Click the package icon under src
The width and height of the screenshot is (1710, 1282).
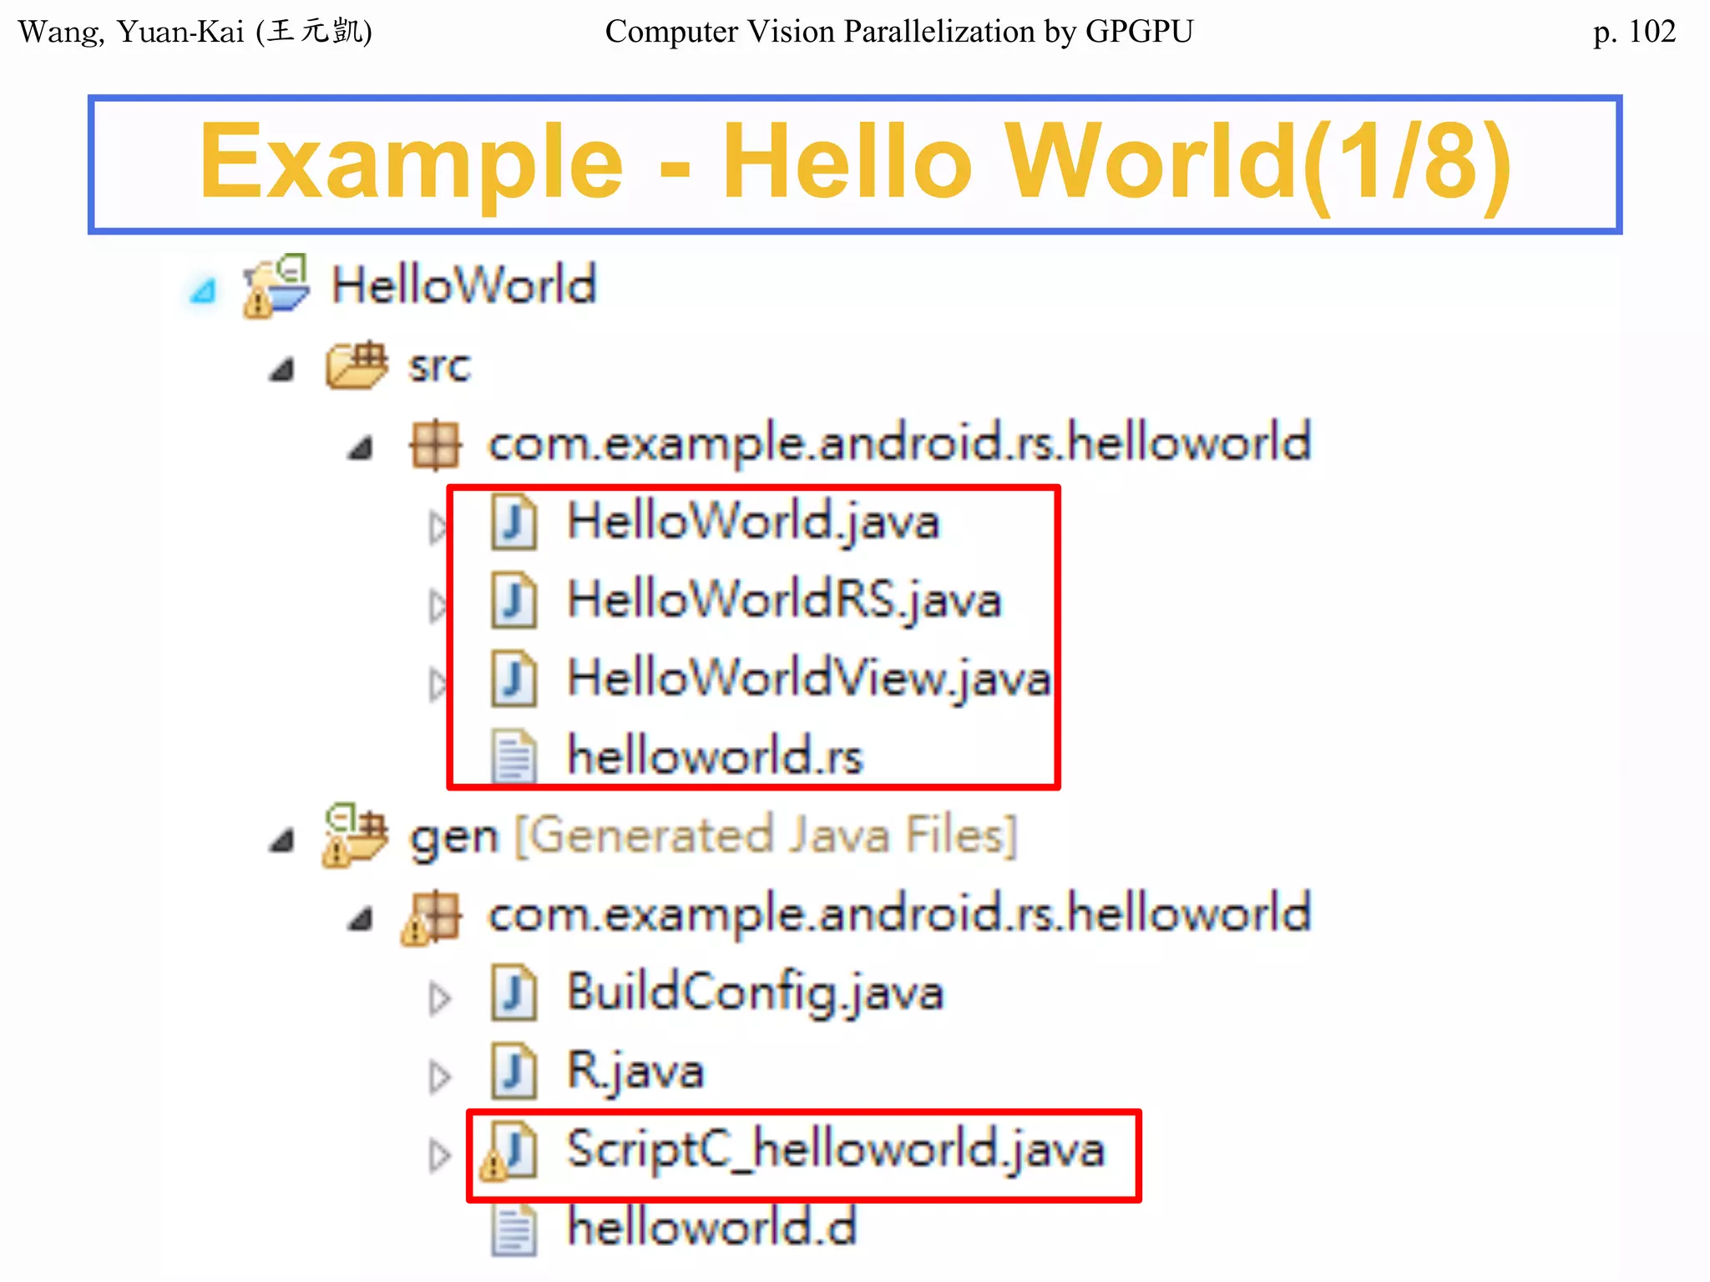[x=435, y=445]
